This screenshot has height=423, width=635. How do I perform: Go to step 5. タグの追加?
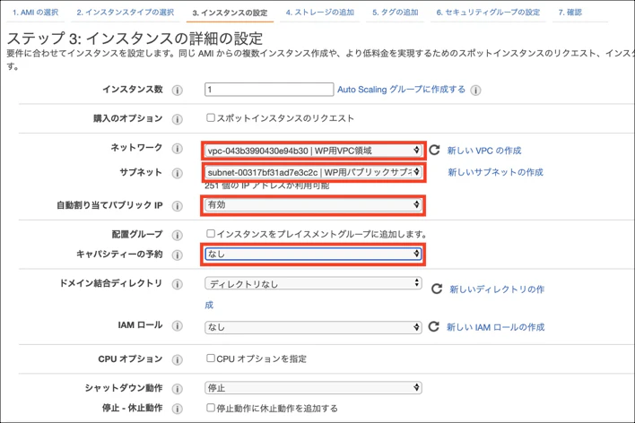pyautogui.click(x=396, y=13)
